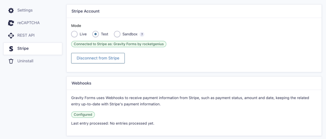The height and width of the screenshot is (139, 326).
Task: Click the REST API icon
Action: pyautogui.click(x=11, y=35)
